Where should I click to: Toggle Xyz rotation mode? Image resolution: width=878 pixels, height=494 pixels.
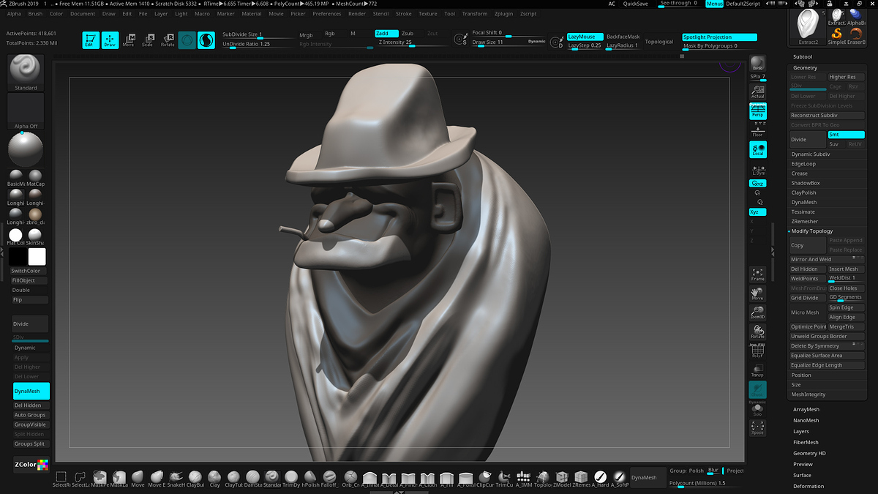point(757,212)
